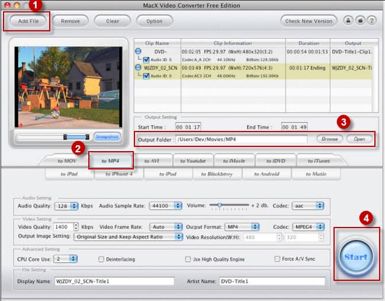Viewport: 385px width, 301px height.
Task: Switch to the to iTunes tab
Action: coord(319,161)
